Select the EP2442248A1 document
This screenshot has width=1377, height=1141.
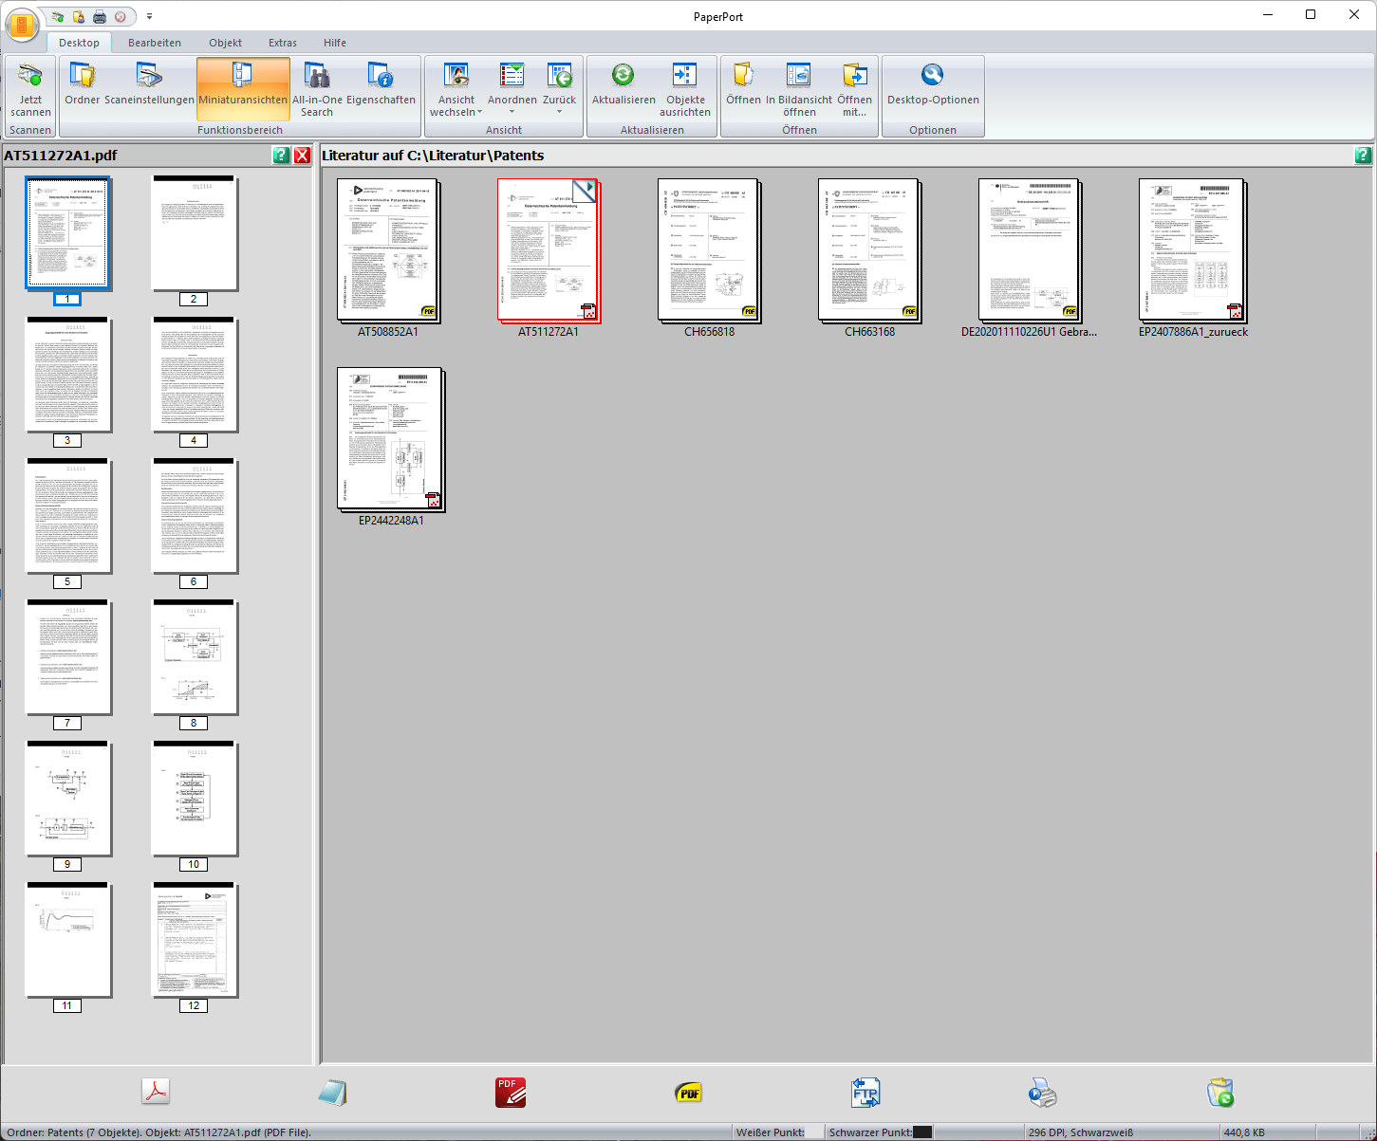[x=390, y=440]
